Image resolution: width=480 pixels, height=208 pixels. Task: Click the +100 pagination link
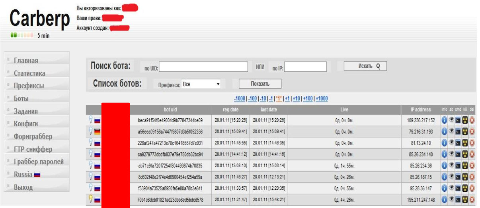point(307,99)
